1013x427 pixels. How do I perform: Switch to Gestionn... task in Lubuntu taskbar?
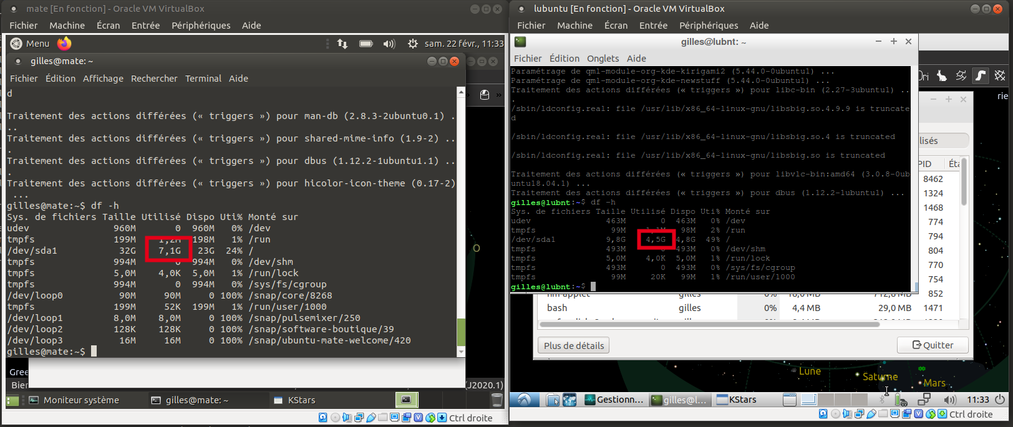pos(614,400)
